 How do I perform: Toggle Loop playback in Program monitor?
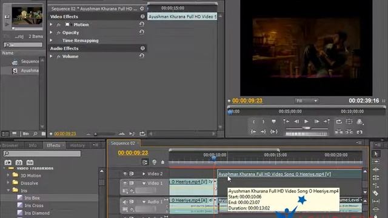[339, 121]
